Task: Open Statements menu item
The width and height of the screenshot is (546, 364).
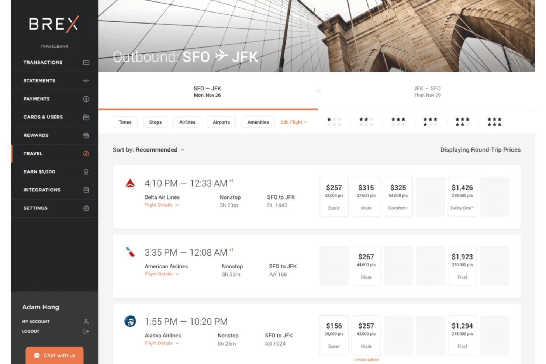Action: point(55,81)
